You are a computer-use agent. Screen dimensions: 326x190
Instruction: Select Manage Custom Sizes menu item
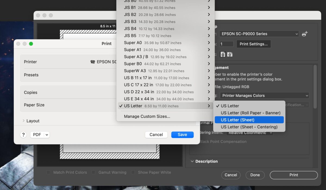pyautogui.click(x=165, y=116)
